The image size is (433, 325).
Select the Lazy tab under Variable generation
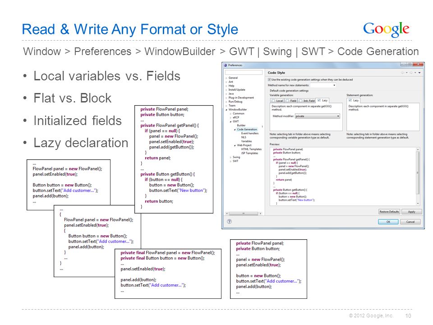tap(322, 100)
